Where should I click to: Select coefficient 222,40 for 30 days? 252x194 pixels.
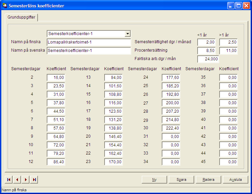171,128
